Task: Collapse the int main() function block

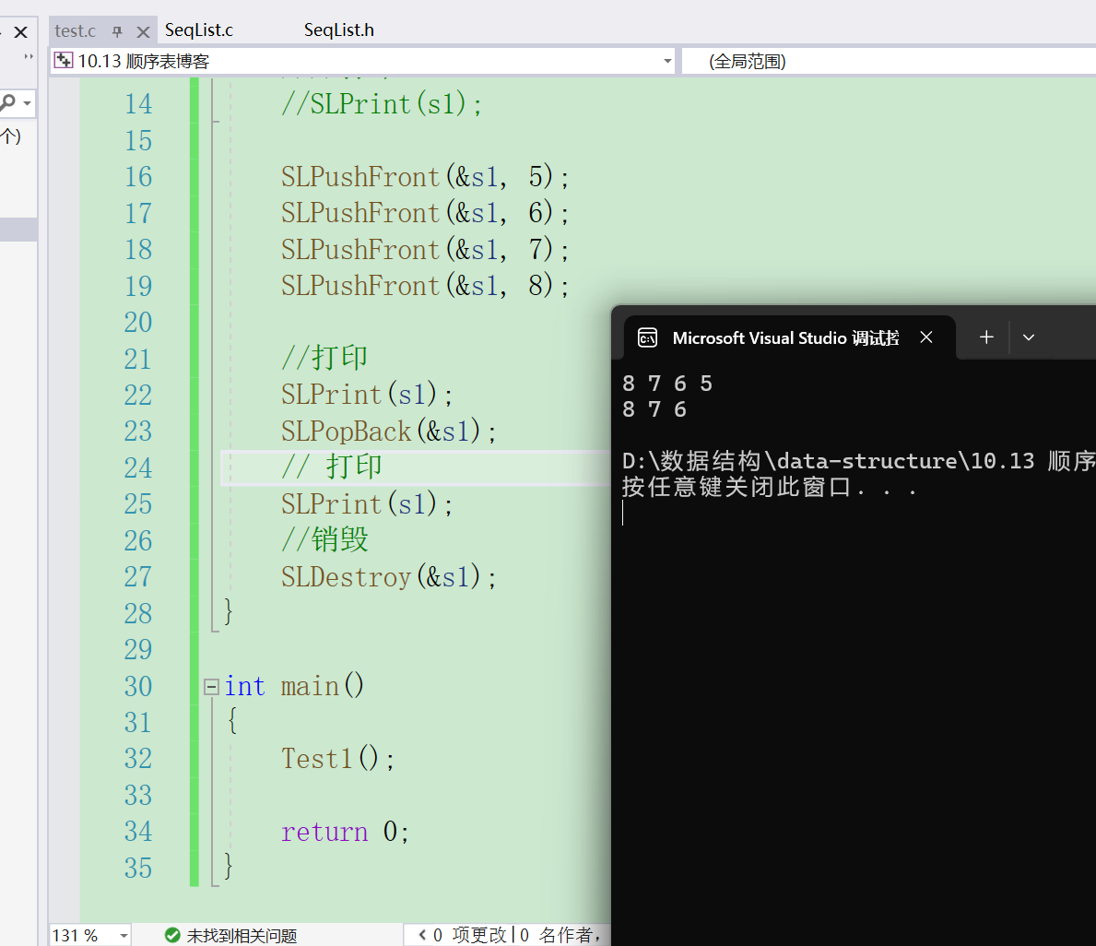Action: point(211,687)
